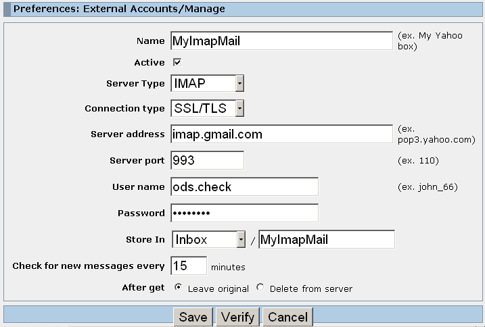Open the Store In Inbox dropdown
485x327 pixels.
click(209, 240)
